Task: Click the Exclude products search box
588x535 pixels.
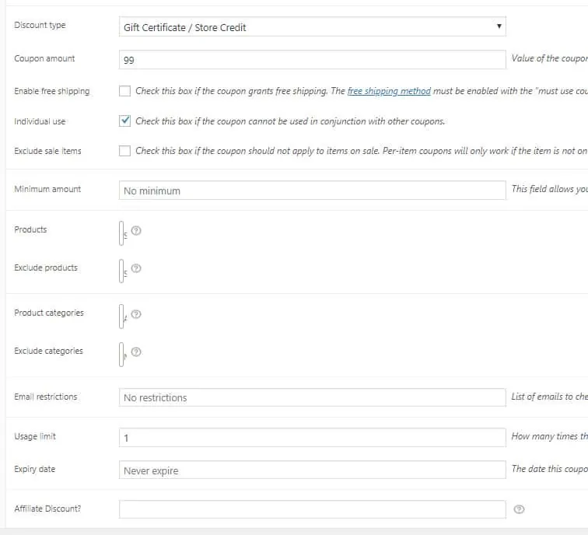Action: (121, 271)
